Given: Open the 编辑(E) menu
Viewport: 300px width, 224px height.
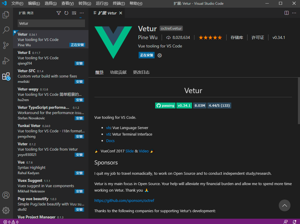Looking at the screenshot, I should (34, 4).
